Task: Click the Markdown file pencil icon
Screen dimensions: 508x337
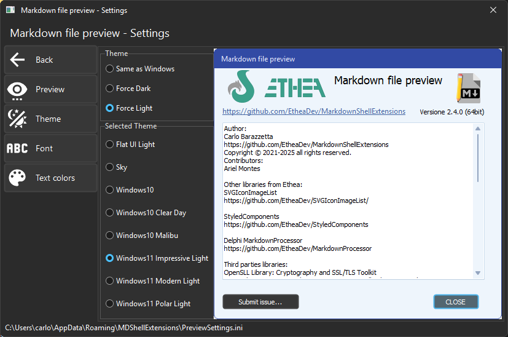Action: click(469, 88)
